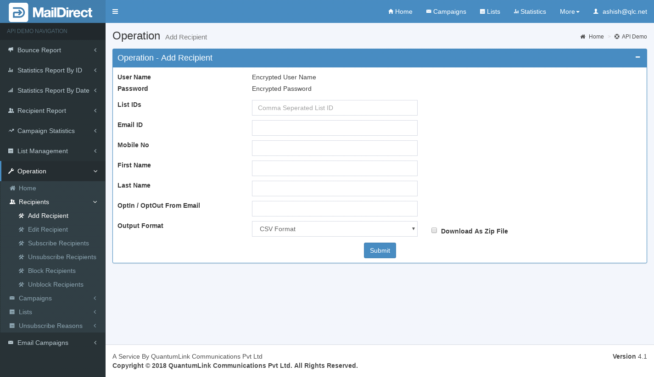Click the Email Campaigns envelope icon
This screenshot has height=377, width=654.
[11, 343]
